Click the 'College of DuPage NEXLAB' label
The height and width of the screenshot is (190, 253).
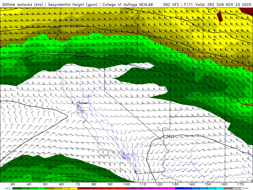[x=128, y=4]
